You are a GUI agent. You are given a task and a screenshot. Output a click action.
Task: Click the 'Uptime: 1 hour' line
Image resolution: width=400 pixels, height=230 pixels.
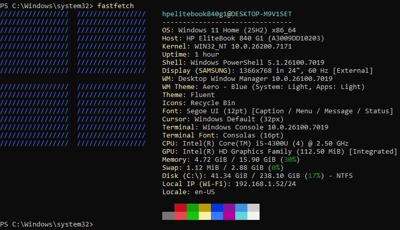click(190, 55)
